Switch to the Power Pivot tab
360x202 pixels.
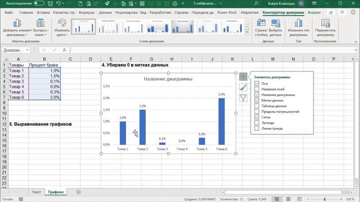(227, 12)
